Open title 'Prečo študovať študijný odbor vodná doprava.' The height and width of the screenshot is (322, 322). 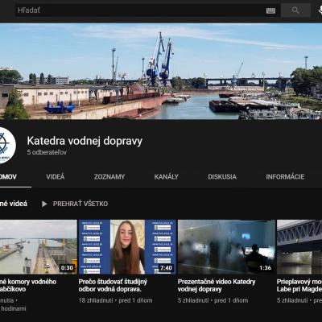pos(113,286)
